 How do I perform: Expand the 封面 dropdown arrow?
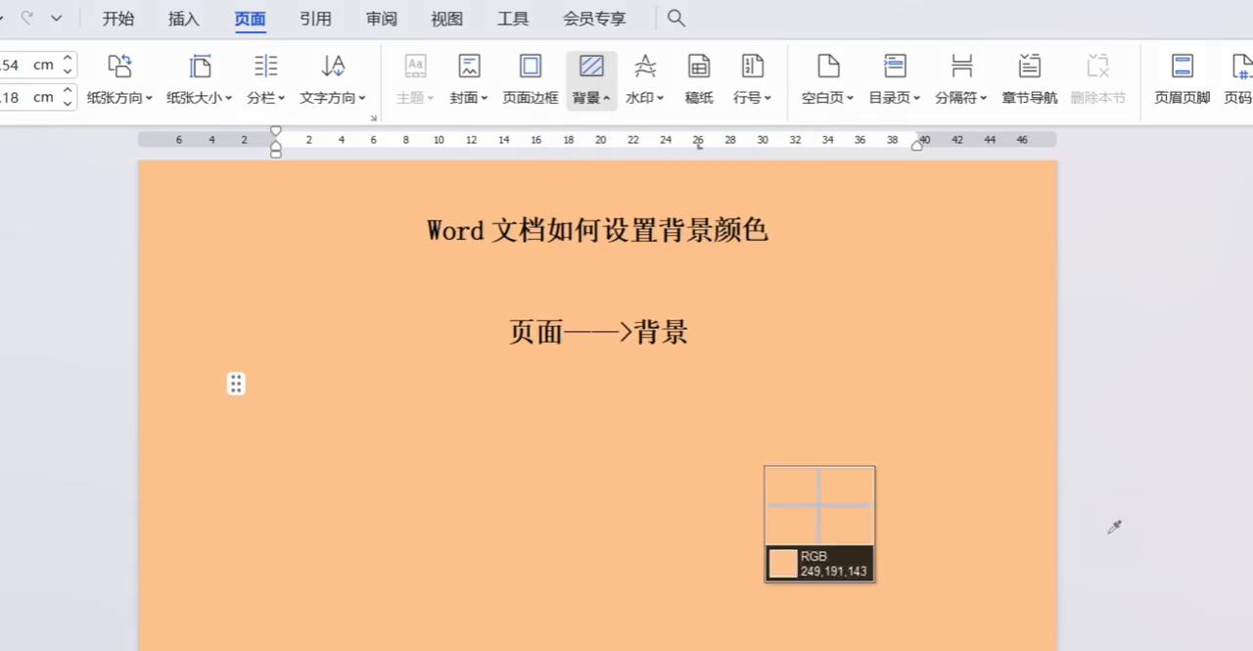[x=485, y=98]
